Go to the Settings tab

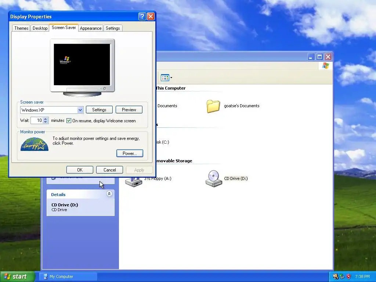coord(113,28)
